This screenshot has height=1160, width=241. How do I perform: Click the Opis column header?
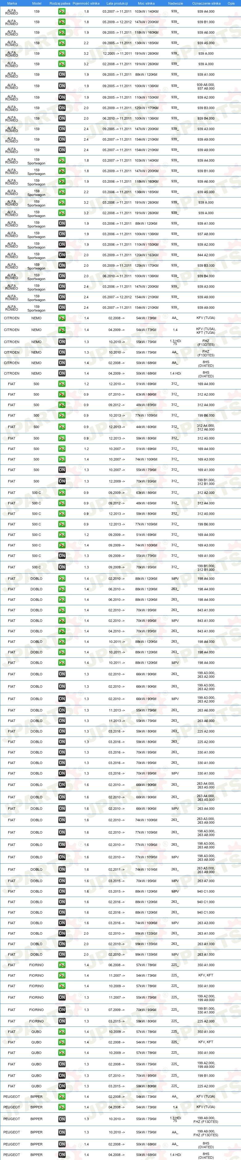coord(231,3)
